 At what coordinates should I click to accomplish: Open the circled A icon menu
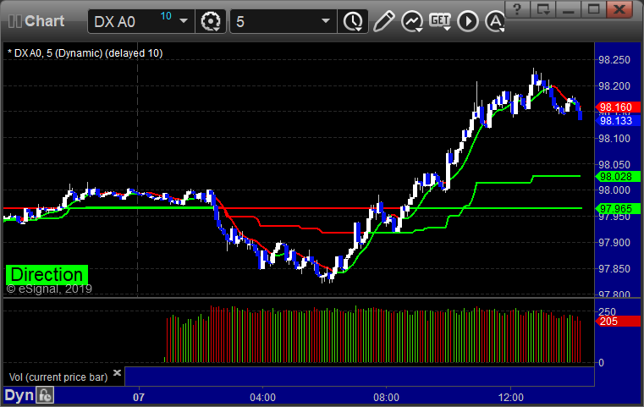pos(495,21)
